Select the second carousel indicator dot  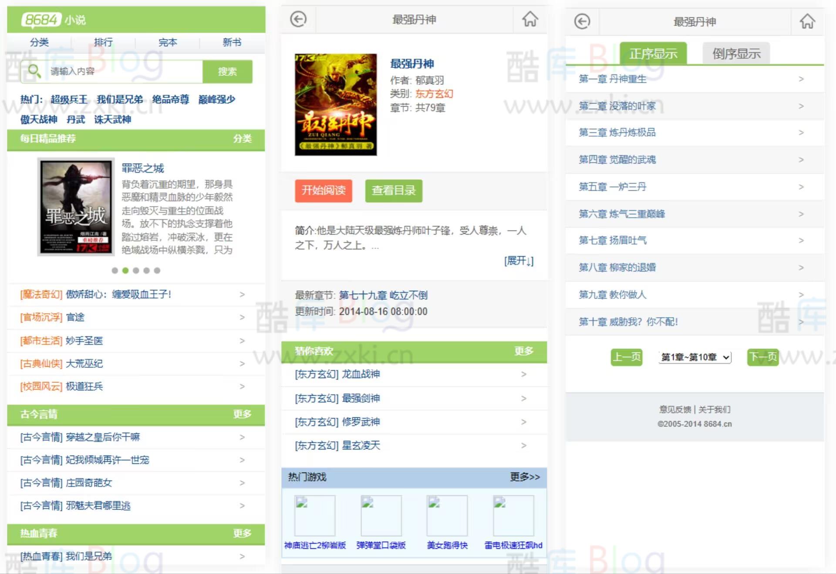(x=126, y=270)
